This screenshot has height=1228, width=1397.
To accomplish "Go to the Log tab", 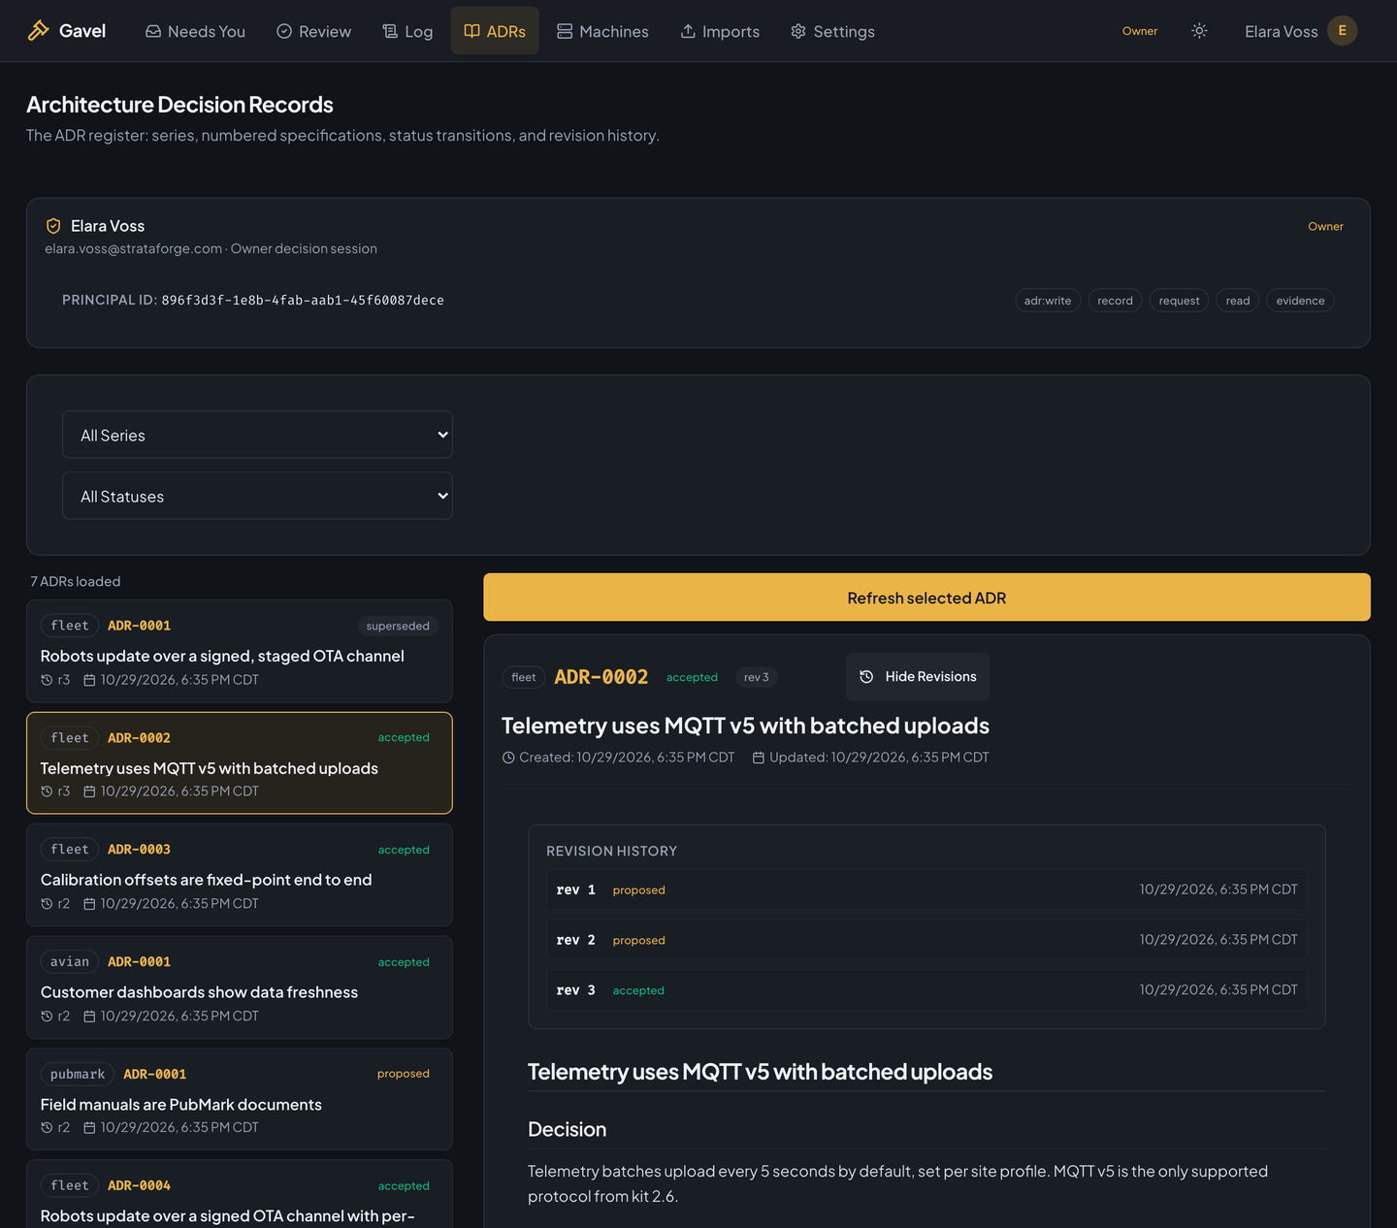I will tap(407, 31).
